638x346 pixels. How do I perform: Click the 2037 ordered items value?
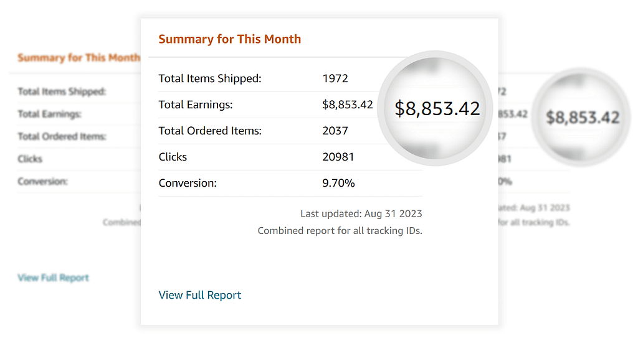(335, 131)
